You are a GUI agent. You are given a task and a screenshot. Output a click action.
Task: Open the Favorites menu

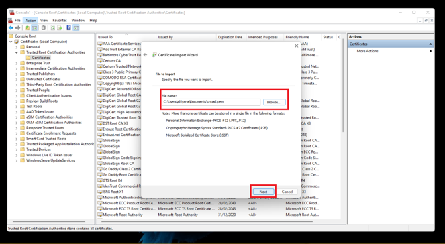click(x=60, y=20)
